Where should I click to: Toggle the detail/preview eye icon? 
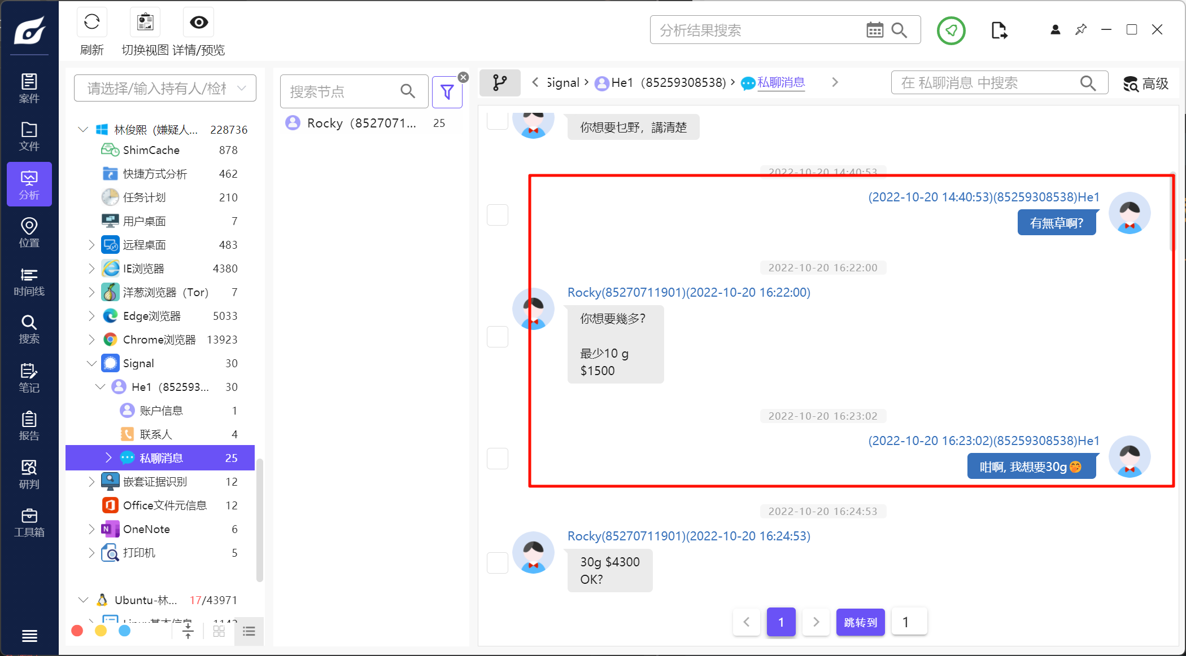199,23
